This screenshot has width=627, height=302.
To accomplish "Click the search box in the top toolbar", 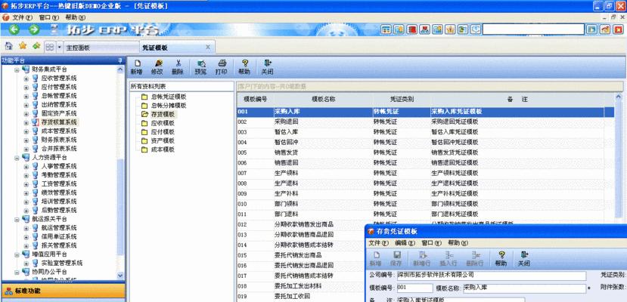I will click(x=533, y=29).
